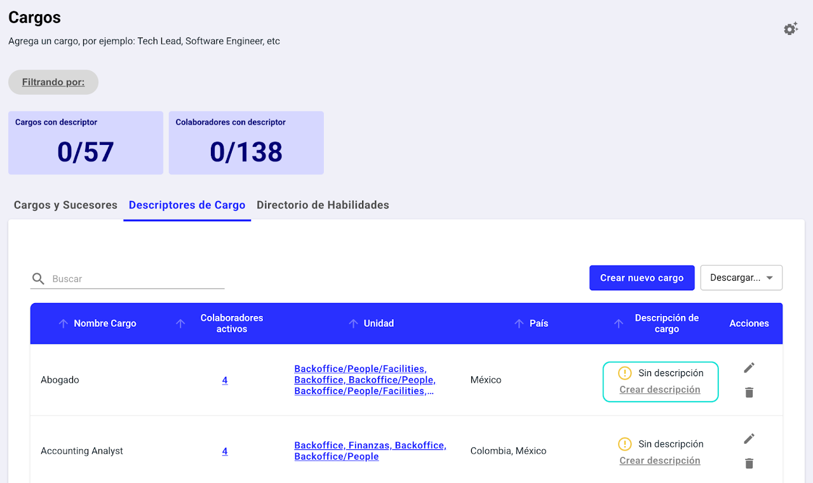
Task: Click Crear descripción link for Abogado
Action: point(659,390)
